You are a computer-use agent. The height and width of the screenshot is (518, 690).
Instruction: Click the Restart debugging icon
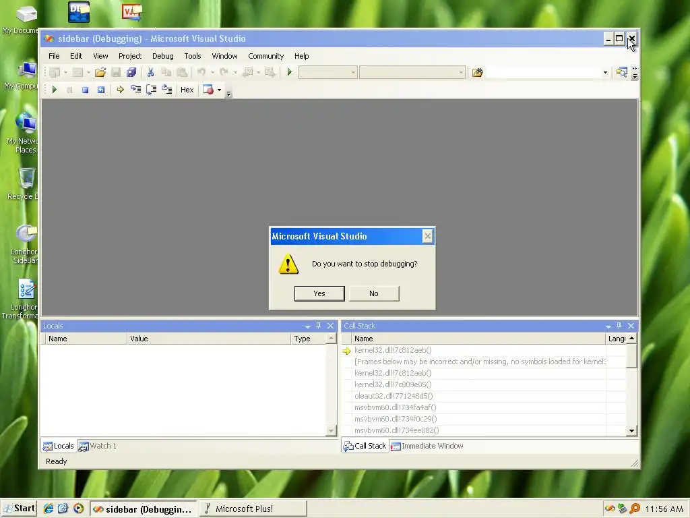pos(101,90)
